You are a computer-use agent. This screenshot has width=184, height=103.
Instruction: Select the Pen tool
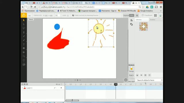coord(24,32)
